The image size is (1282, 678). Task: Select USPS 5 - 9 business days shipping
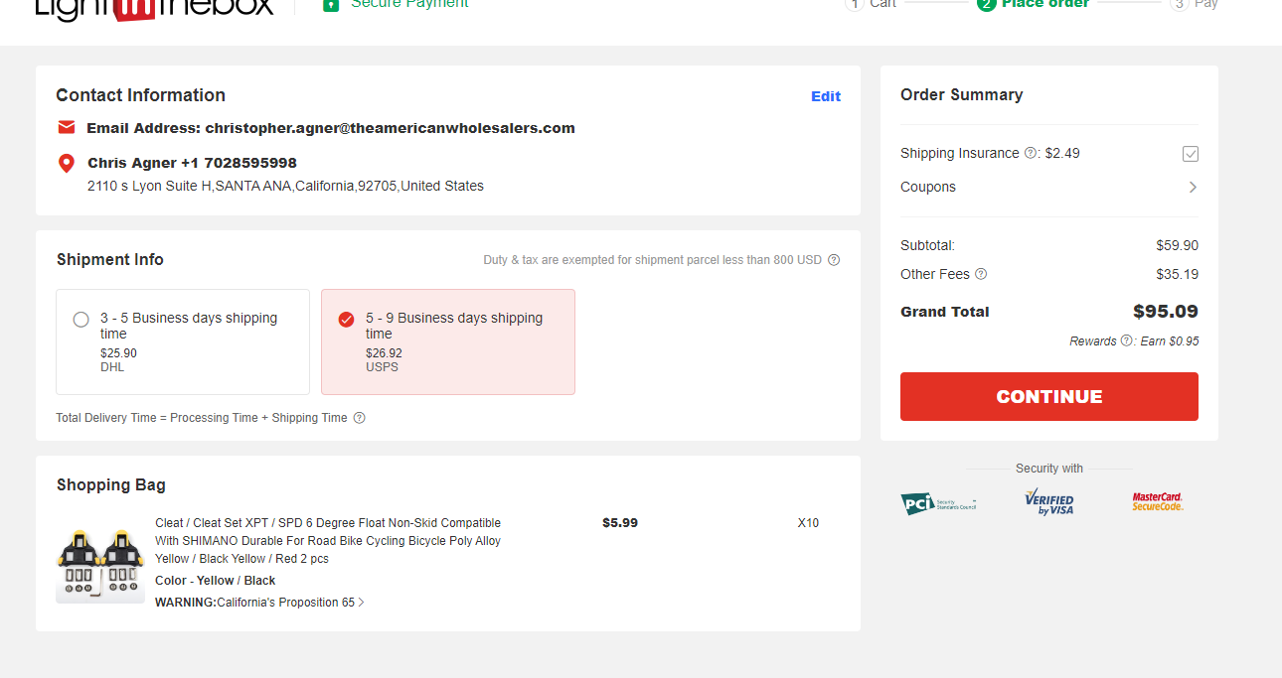pos(448,342)
